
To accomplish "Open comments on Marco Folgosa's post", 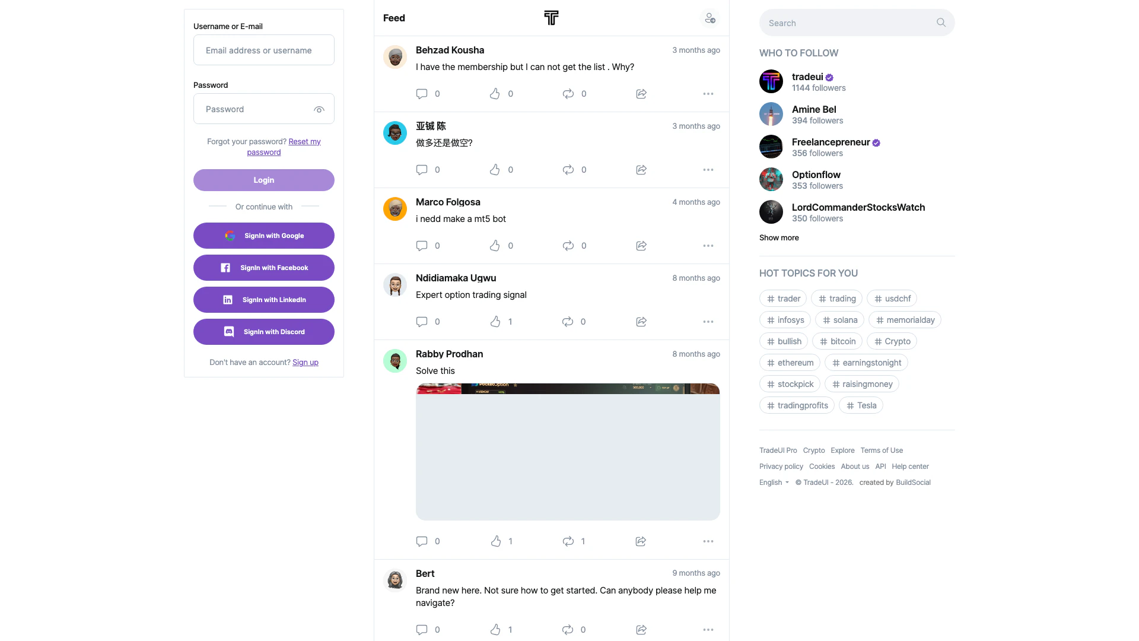I will (422, 246).
